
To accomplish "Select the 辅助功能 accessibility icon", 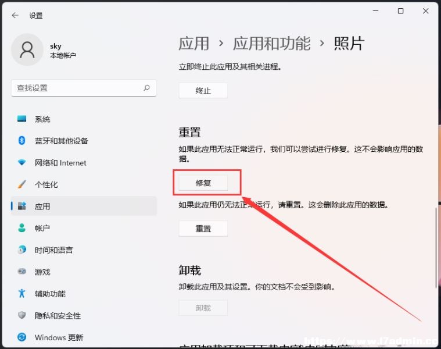I will coord(21,293).
